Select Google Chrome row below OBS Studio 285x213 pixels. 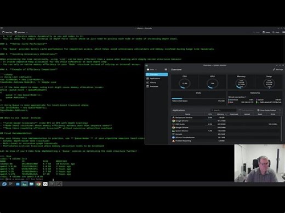tap(225, 127)
